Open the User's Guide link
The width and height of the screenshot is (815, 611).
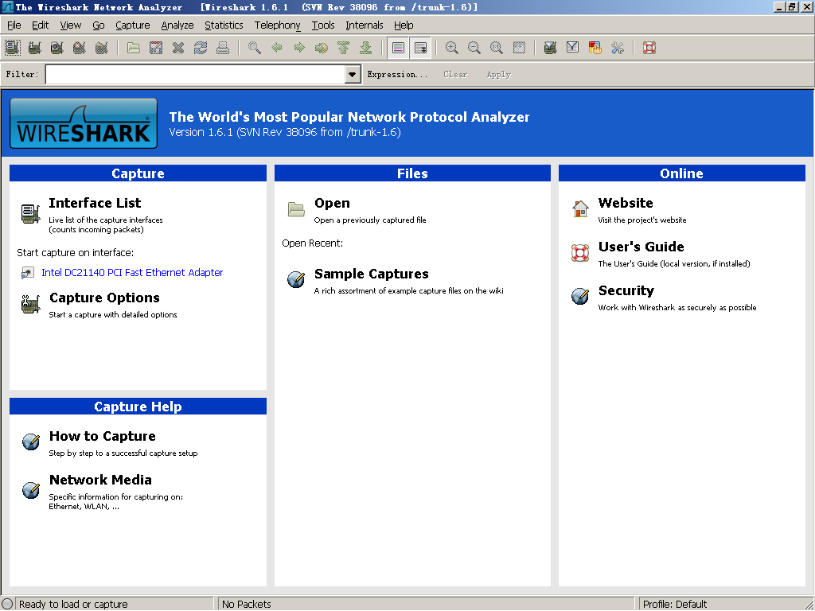pos(641,247)
